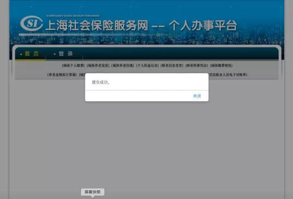Open the 城保养老发放 link

tap(98, 66)
